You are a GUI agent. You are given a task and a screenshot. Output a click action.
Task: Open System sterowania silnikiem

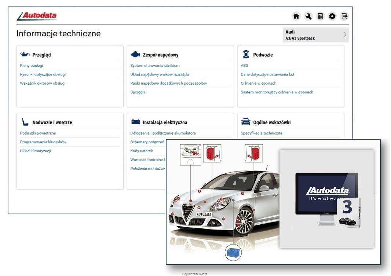point(155,66)
